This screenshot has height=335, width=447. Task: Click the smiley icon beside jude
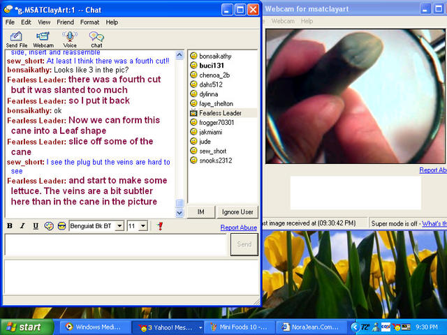tap(193, 141)
